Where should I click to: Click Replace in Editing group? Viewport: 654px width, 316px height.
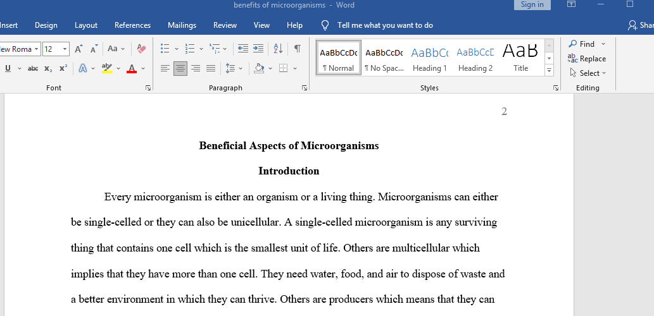click(587, 59)
